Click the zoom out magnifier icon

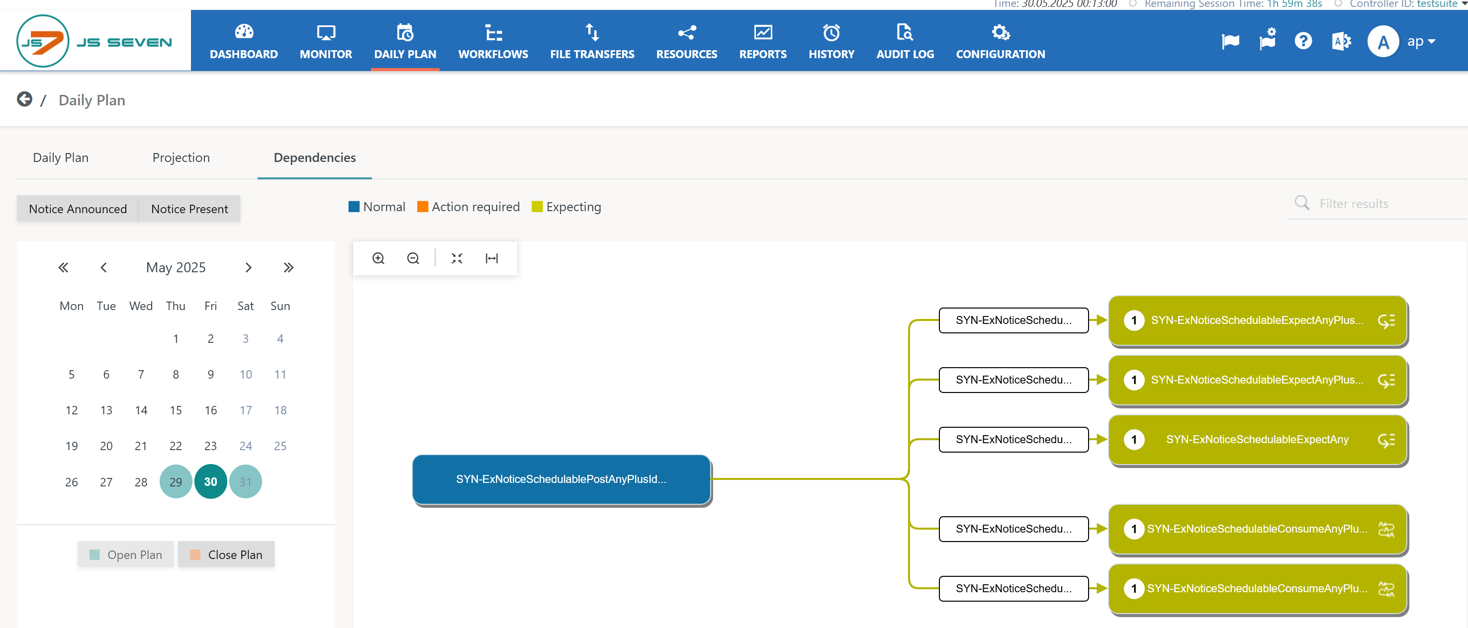[413, 258]
